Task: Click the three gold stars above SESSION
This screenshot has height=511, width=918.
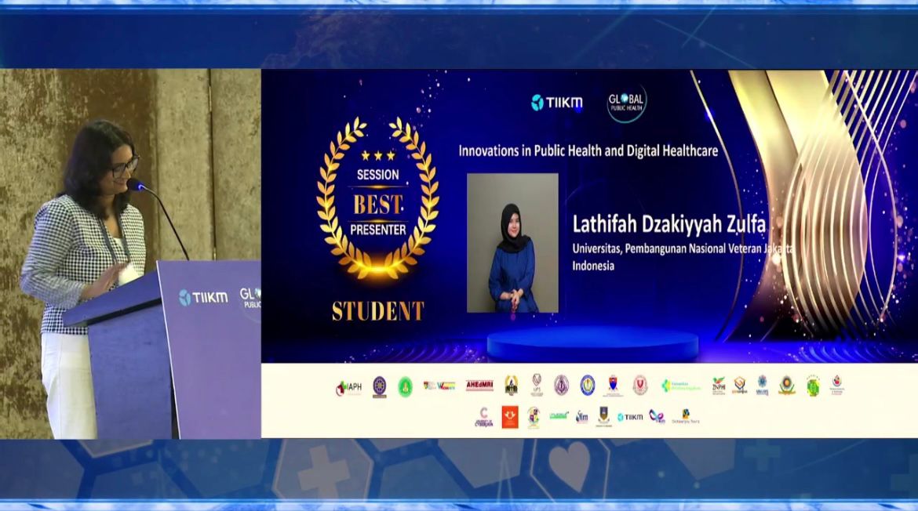Action: tap(378, 155)
